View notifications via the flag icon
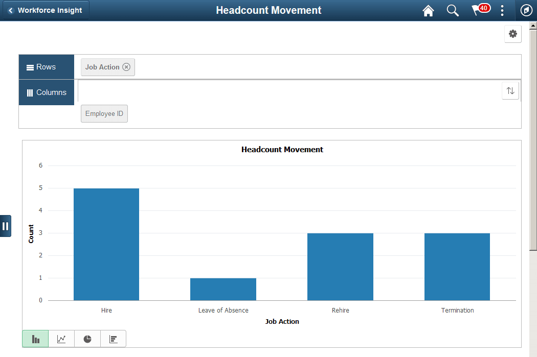This screenshot has width=537, height=357. pyautogui.click(x=477, y=10)
